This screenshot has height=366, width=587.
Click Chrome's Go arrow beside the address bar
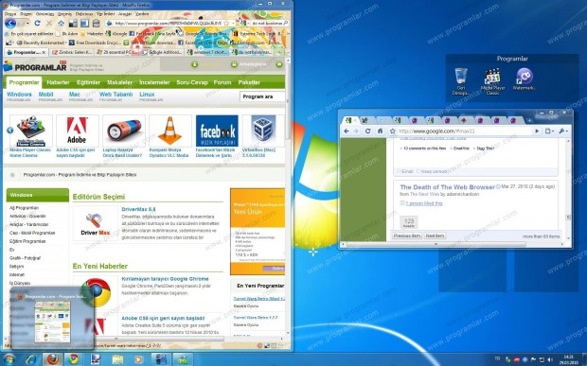pyautogui.click(x=537, y=131)
